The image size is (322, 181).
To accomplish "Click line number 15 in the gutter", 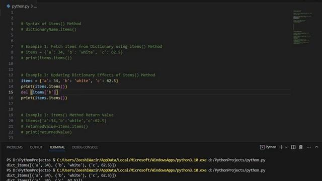I will [x=11, y=92].
